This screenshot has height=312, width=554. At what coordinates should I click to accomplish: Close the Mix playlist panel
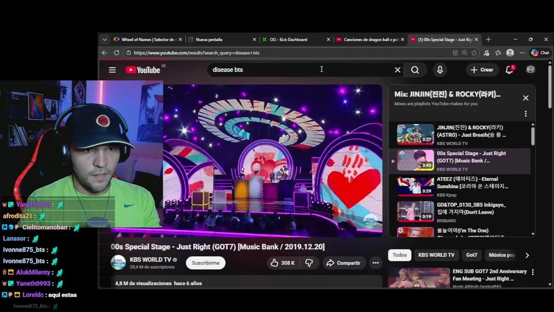click(x=526, y=98)
